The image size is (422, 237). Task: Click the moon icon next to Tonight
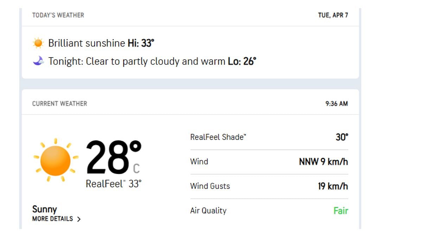pyautogui.click(x=38, y=61)
